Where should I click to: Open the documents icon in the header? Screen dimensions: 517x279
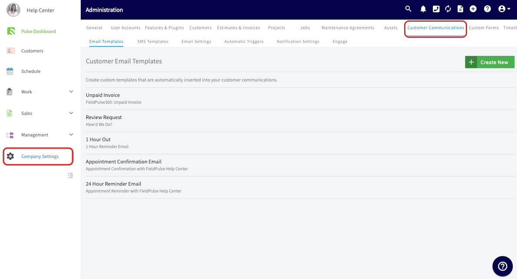coord(460,9)
